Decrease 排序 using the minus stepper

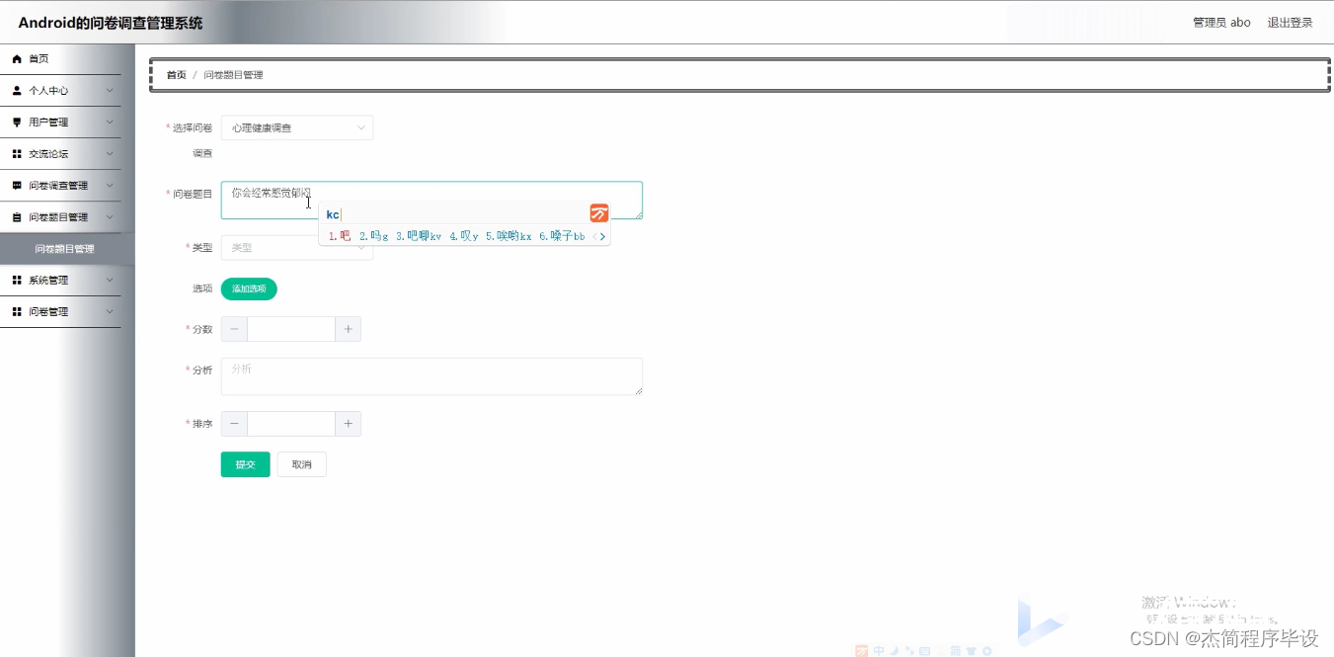[233, 423]
